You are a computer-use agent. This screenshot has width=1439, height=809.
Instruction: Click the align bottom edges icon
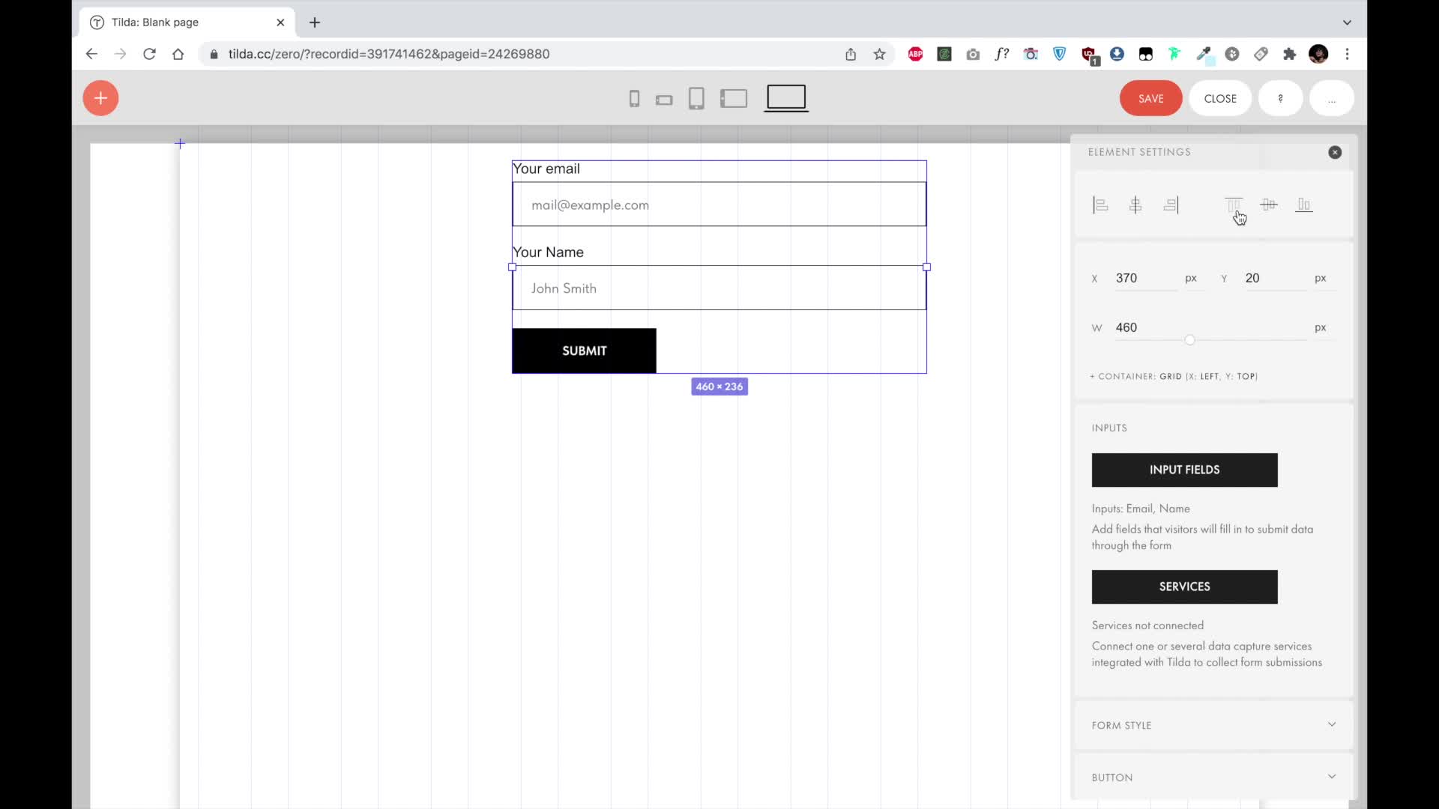tap(1304, 204)
